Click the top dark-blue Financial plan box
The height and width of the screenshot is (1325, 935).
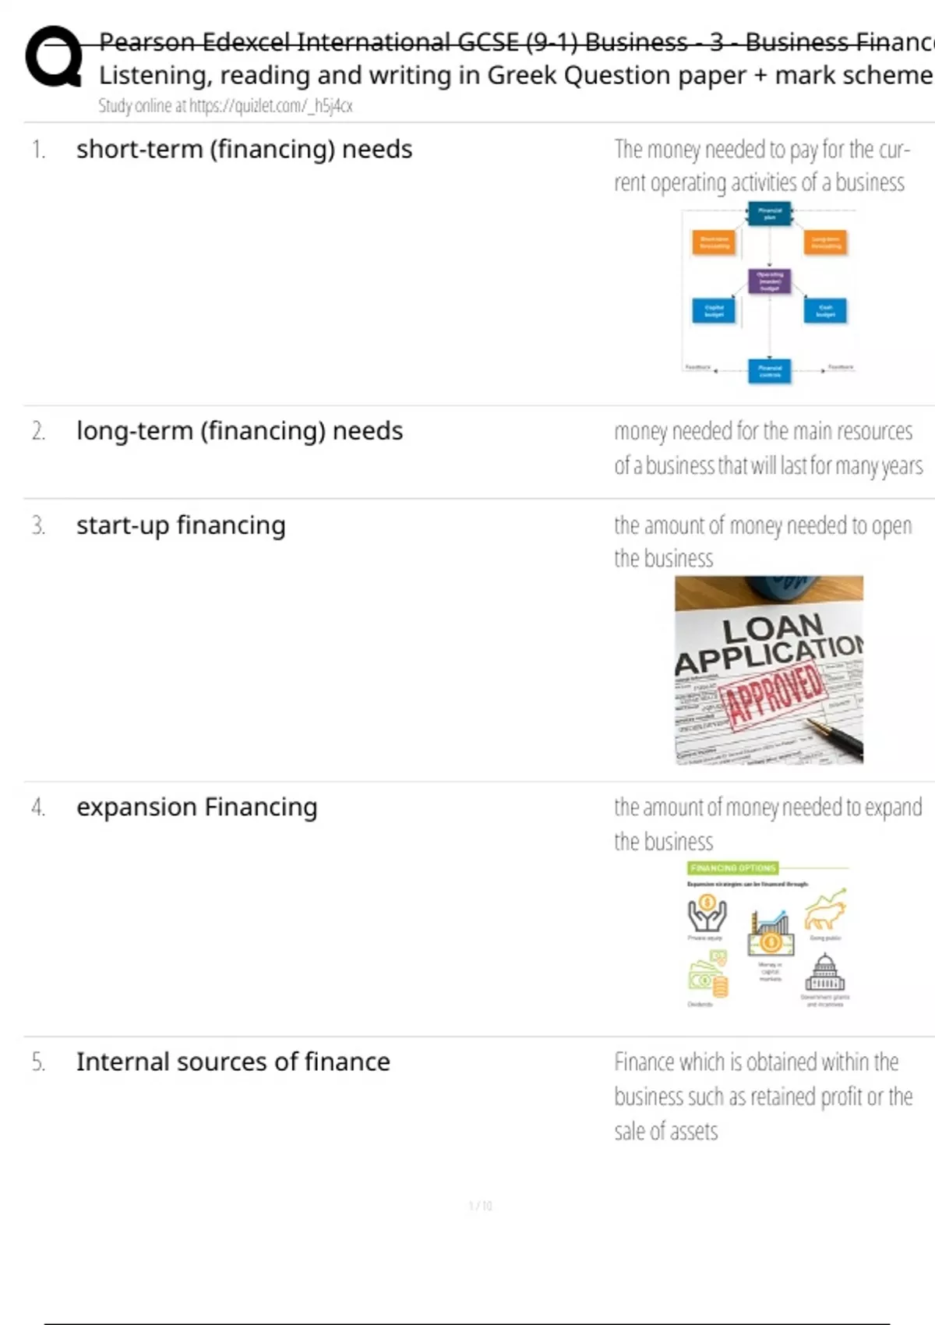(770, 214)
